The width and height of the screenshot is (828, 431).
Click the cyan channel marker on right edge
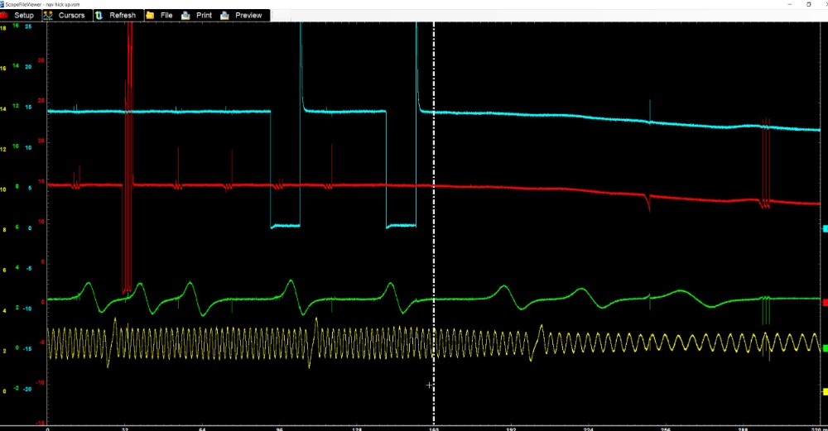pos(824,228)
